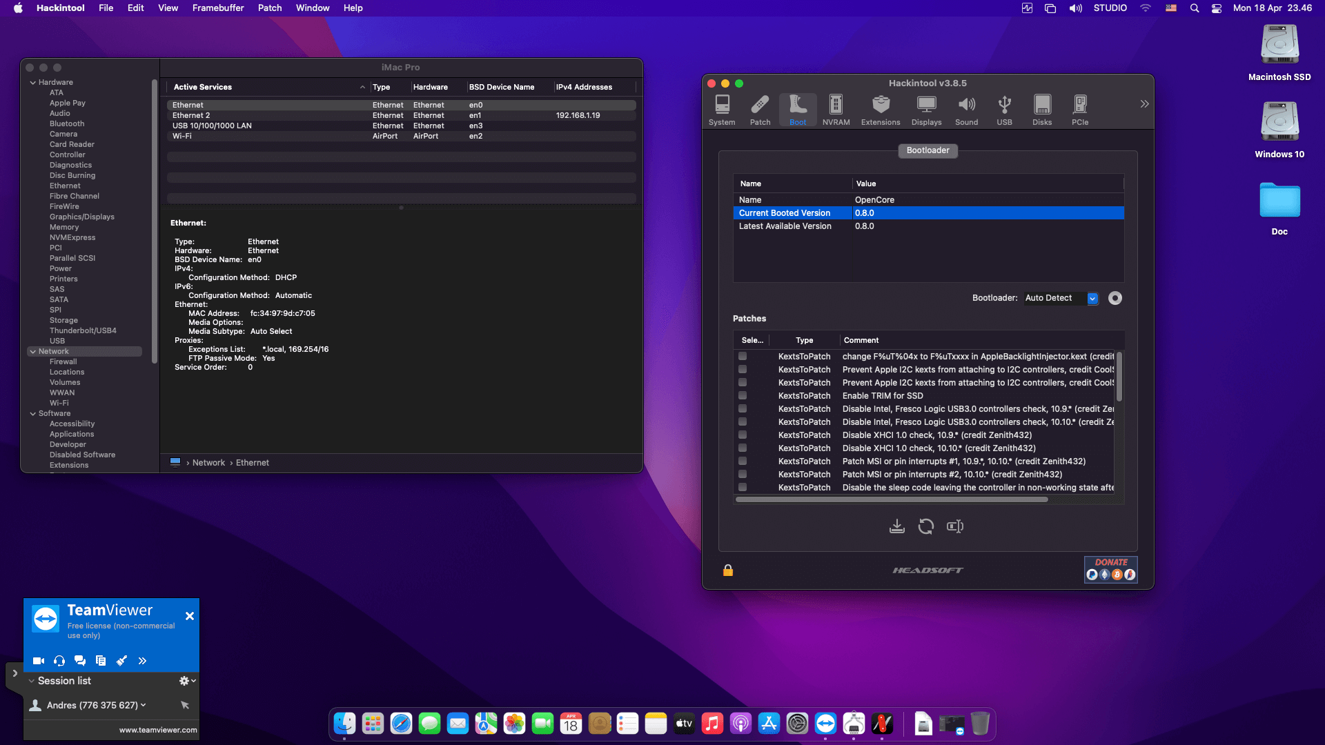Click the headset audio icon in TeamViewer
The height and width of the screenshot is (745, 1325).
(59, 661)
